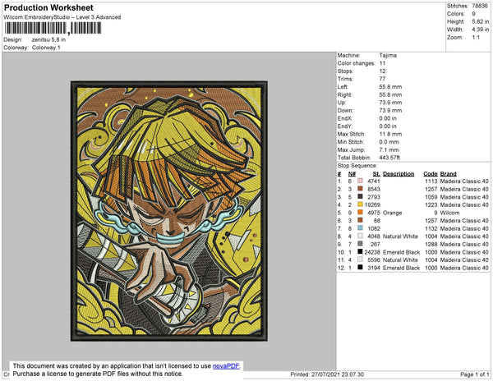Click the Color changes value 11

pyautogui.click(x=382, y=63)
